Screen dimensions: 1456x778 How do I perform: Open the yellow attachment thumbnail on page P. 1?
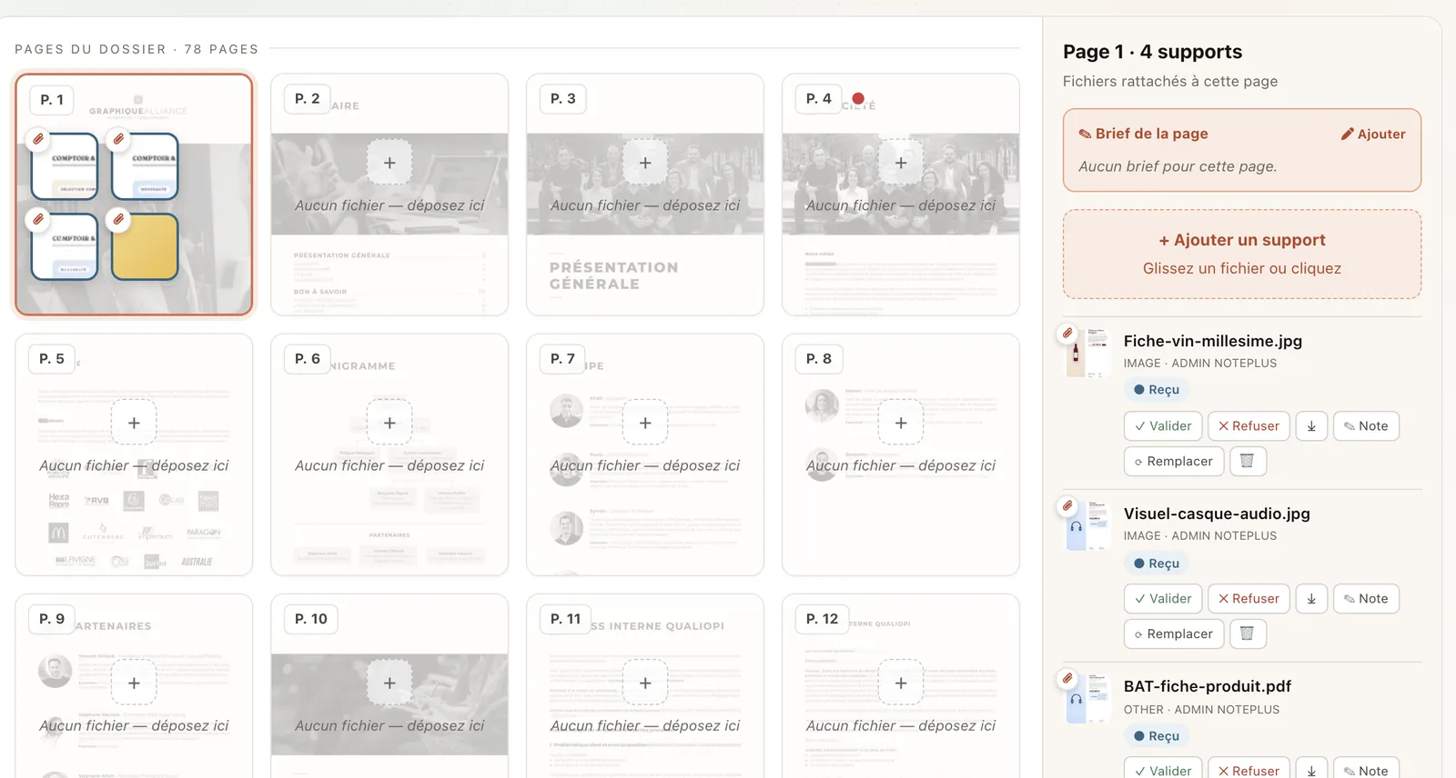pyautogui.click(x=145, y=247)
